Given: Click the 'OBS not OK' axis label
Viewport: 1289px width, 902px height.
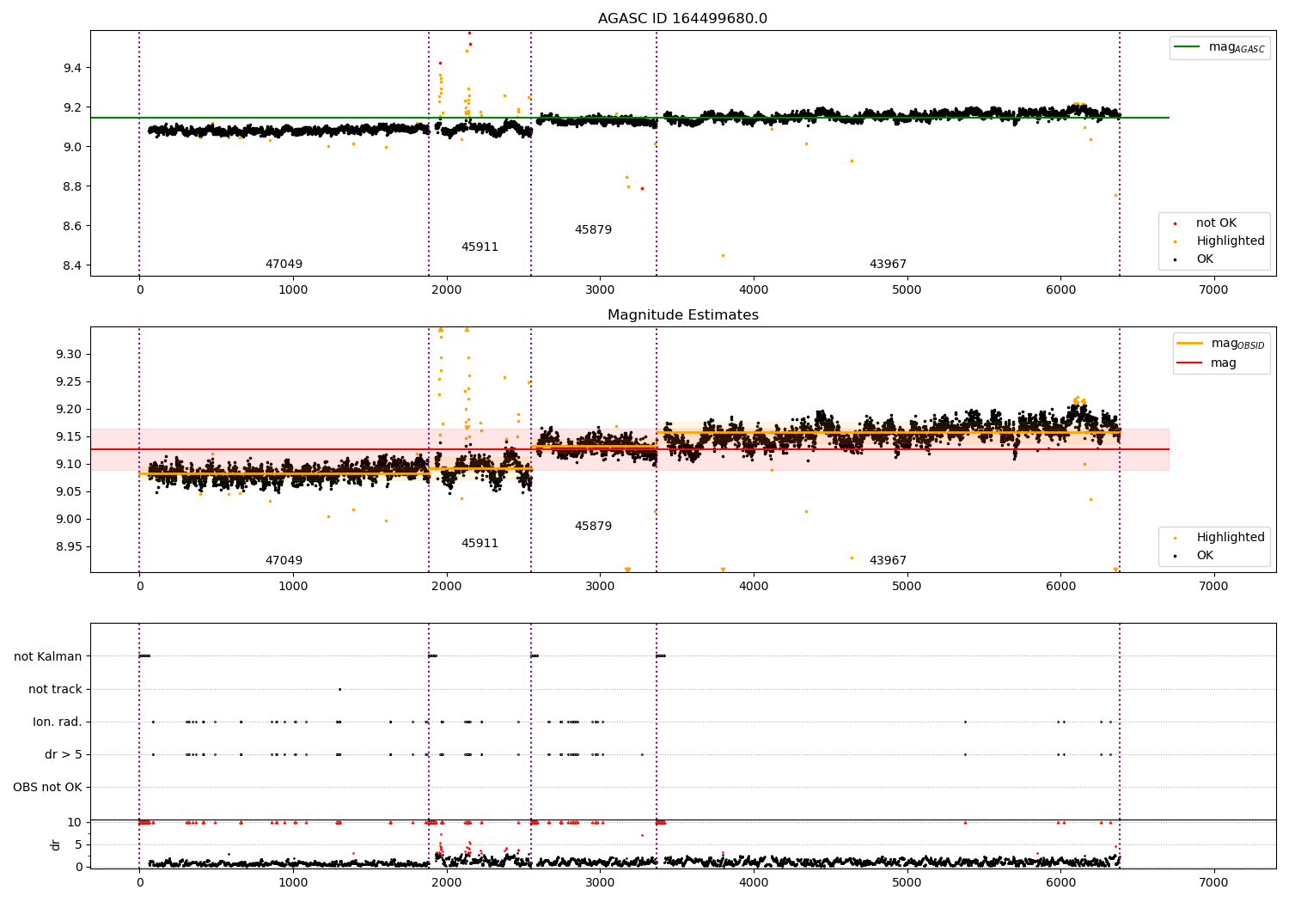Looking at the screenshot, I should tap(47, 788).
